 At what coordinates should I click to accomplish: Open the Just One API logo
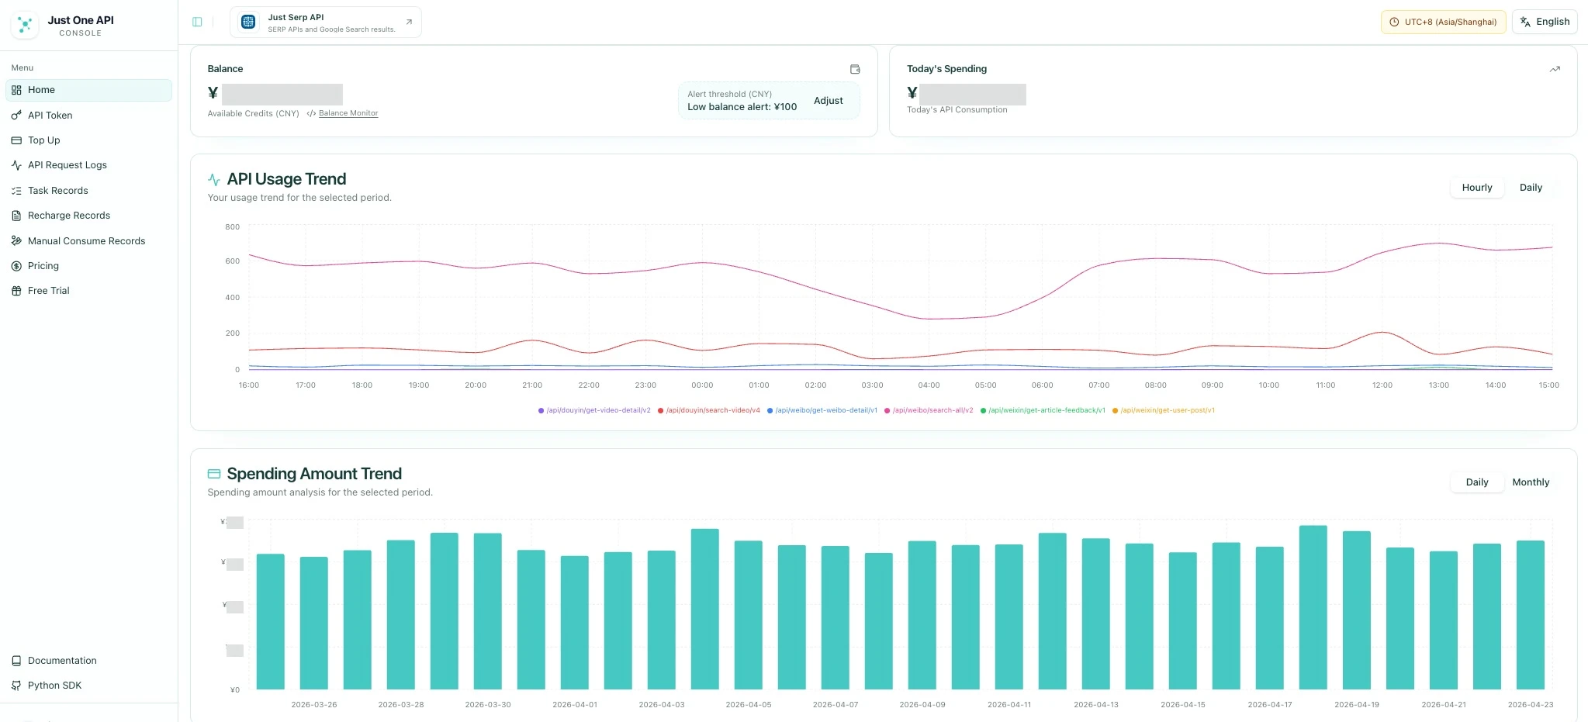tap(25, 25)
